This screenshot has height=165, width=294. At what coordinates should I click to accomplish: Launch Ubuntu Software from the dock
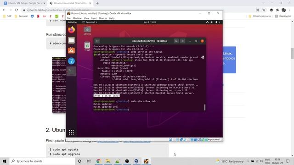click(71, 50)
